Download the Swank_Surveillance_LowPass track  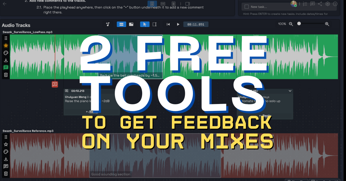[x=5, y=60]
